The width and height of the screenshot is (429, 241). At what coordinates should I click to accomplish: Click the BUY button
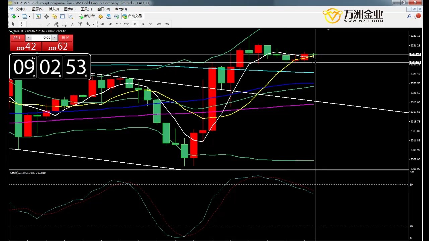[65, 38]
